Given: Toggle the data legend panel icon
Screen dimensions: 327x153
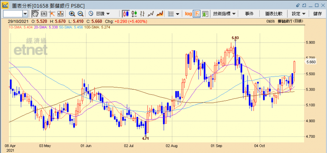Looking at the screenshot, I should [197, 13].
